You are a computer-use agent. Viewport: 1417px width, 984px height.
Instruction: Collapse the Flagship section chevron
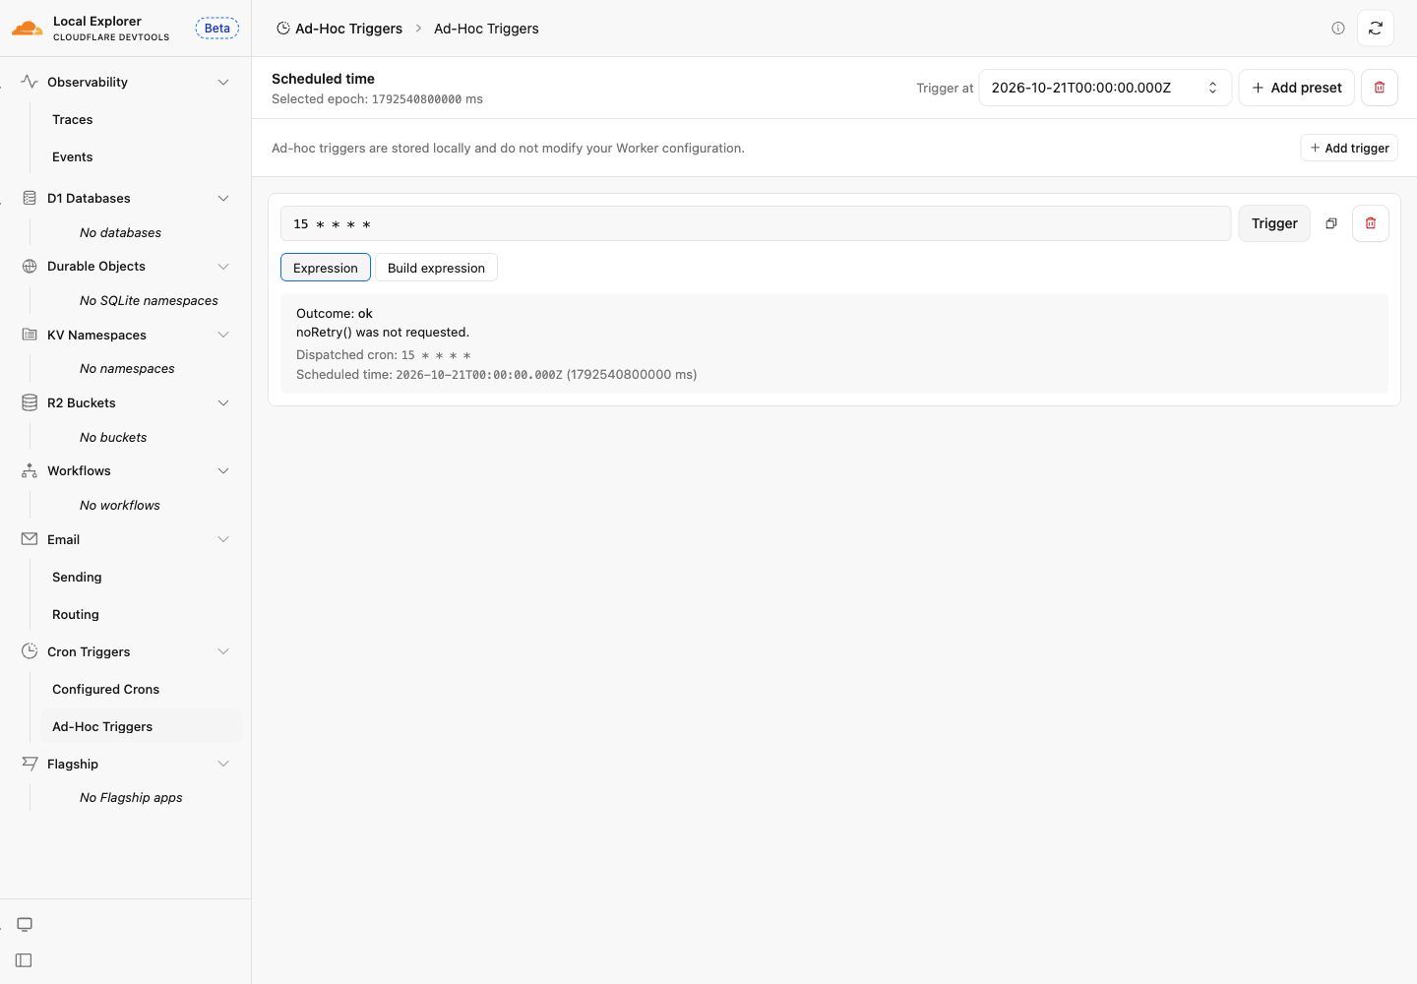coord(223,764)
